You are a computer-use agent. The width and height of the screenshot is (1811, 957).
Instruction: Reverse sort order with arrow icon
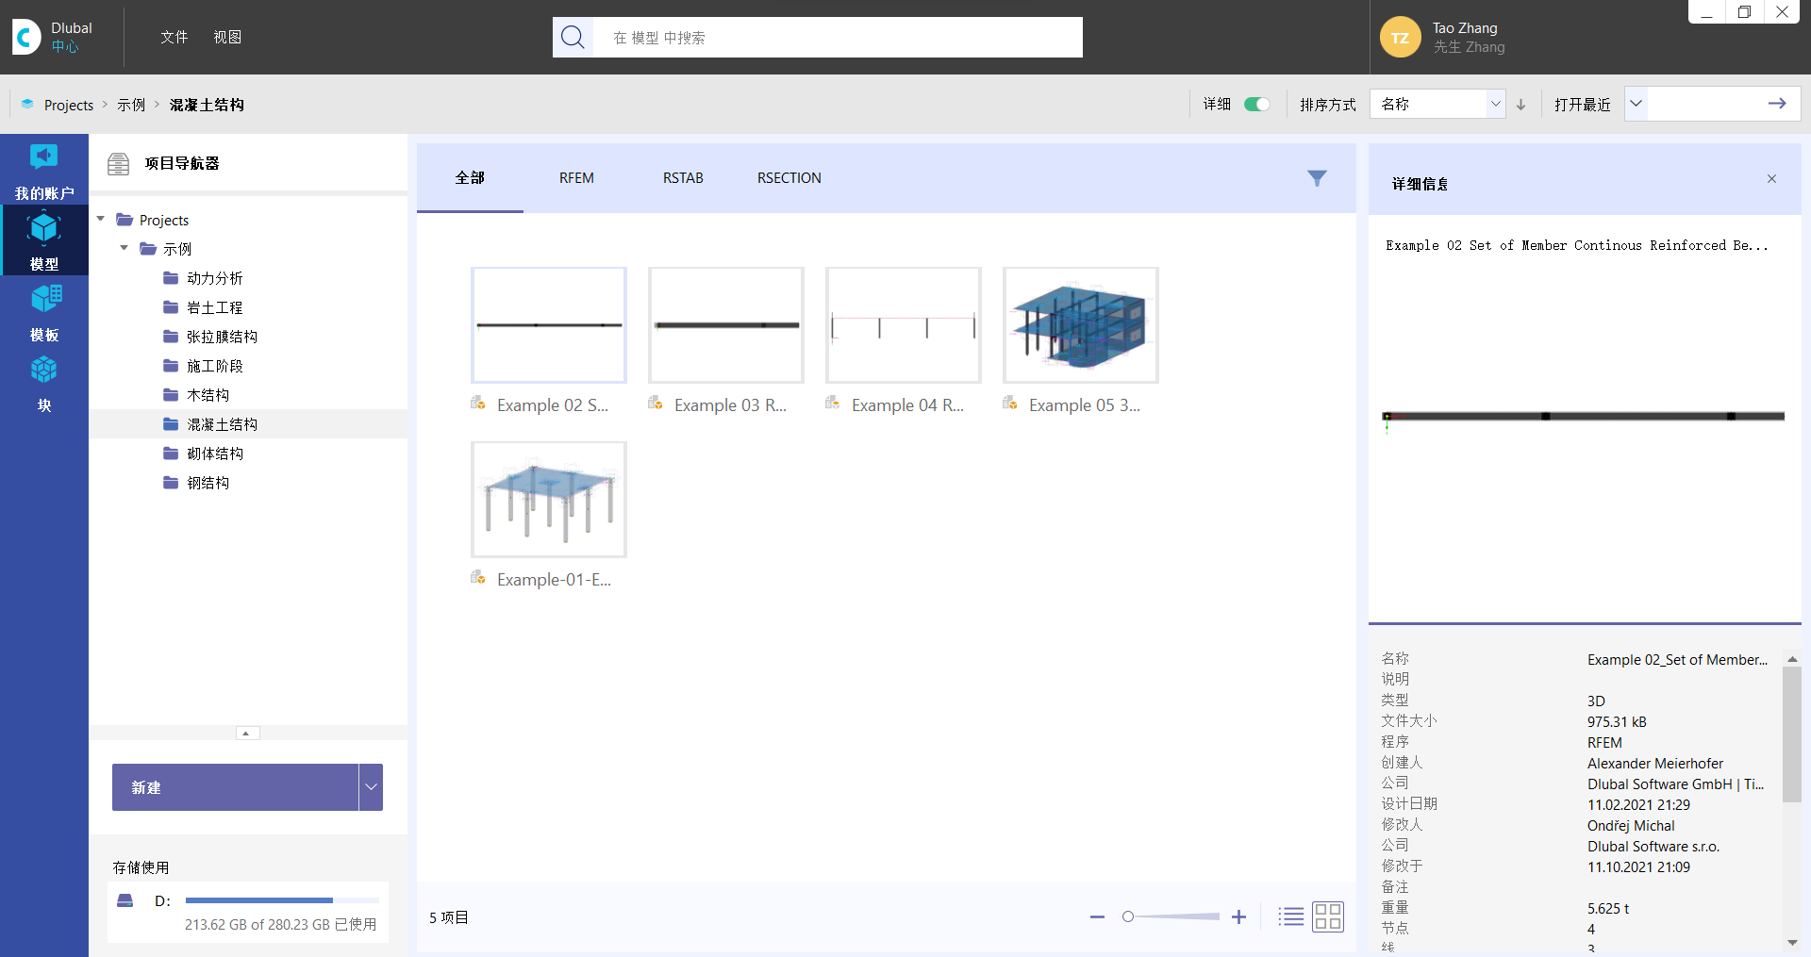click(x=1520, y=105)
